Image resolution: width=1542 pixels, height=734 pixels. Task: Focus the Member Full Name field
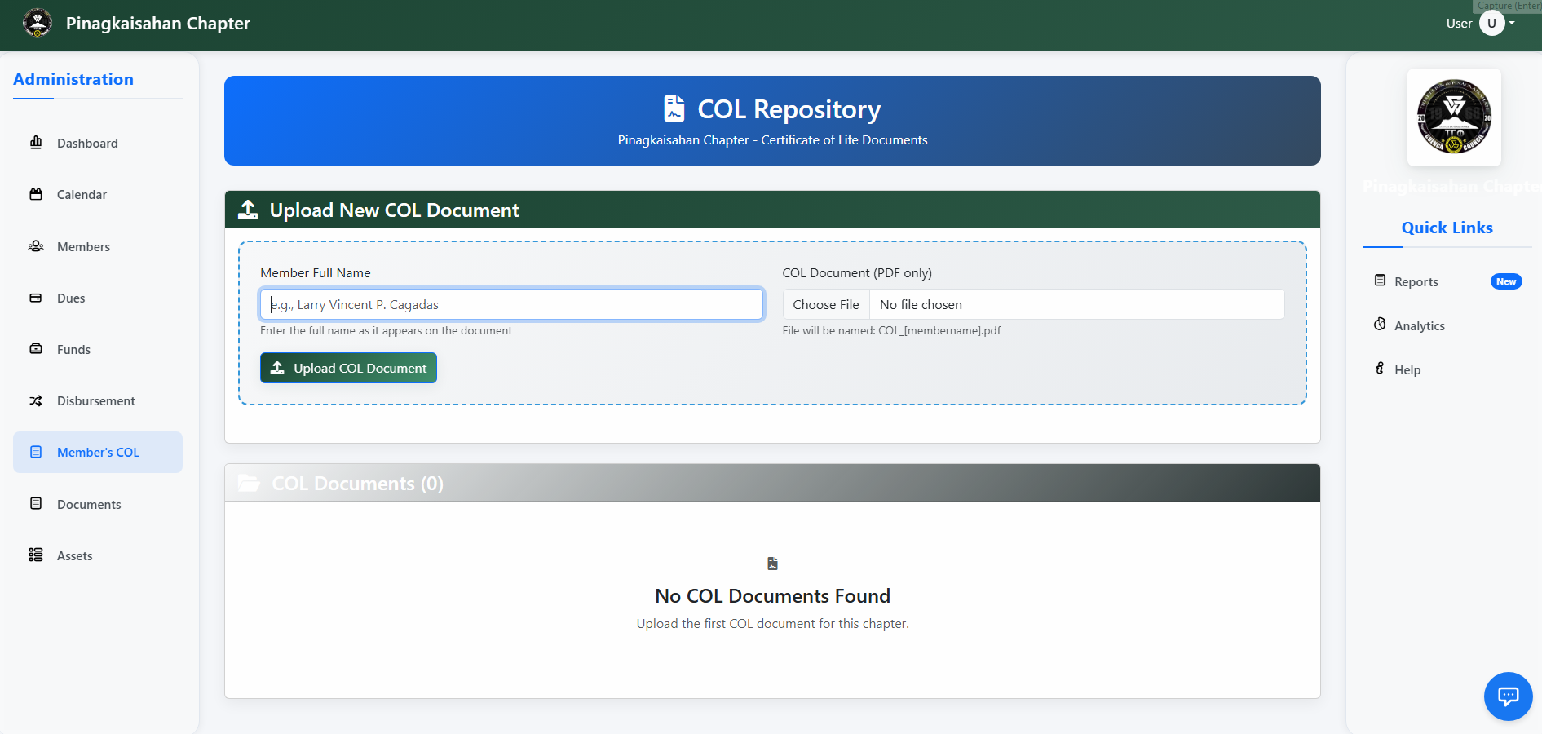[x=511, y=304]
